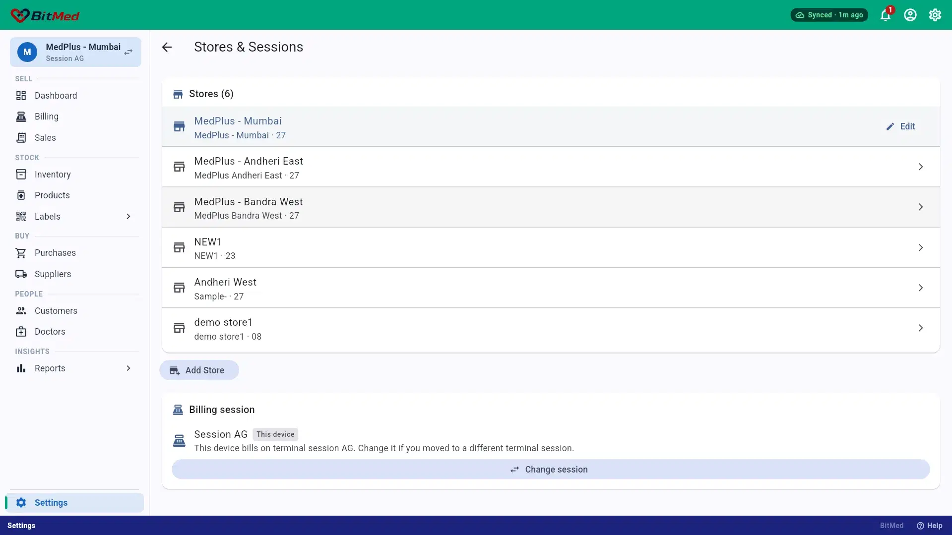Open MedPlus - Bandra West chevron
The image size is (952, 535).
(921, 207)
